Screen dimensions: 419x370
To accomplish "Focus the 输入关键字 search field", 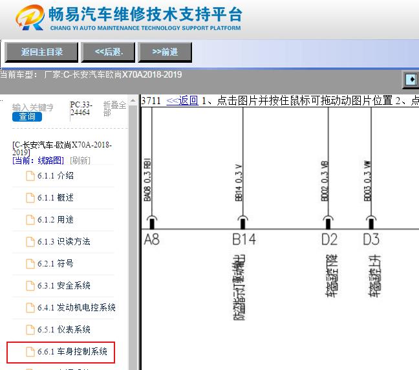I will 33,107.
